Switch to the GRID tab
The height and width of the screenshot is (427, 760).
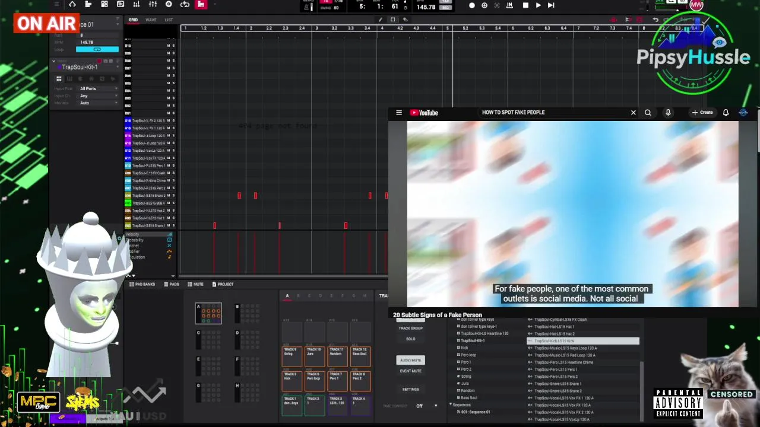133,20
